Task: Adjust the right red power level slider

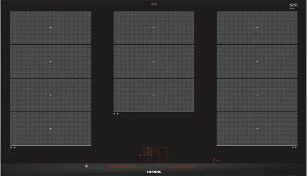Action: coord(187,167)
